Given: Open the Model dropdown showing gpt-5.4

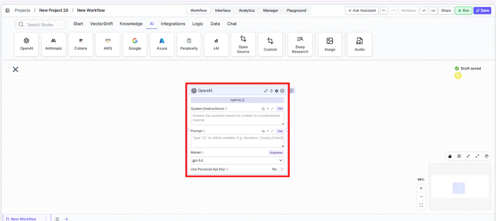Looking at the screenshot, I should point(237,161).
